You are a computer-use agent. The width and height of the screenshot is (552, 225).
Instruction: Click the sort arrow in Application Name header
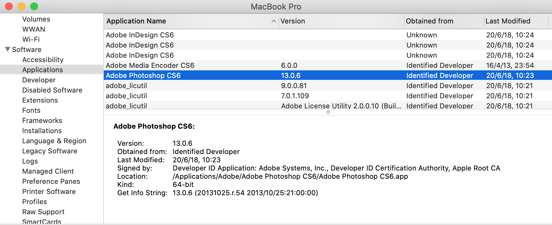pyautogui.click(x=273, y=21)
